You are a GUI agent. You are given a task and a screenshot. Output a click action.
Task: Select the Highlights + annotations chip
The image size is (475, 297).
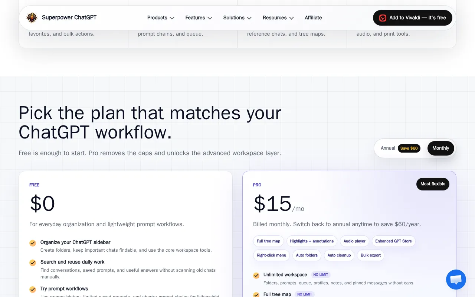point(312,241)
